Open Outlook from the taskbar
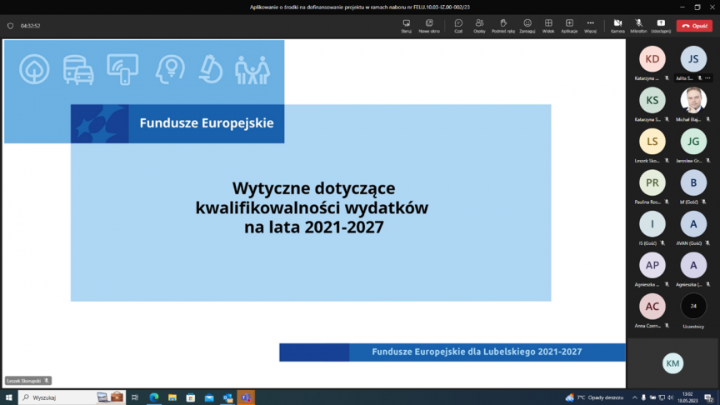This screenshot has height=405, width=720. 227,397
